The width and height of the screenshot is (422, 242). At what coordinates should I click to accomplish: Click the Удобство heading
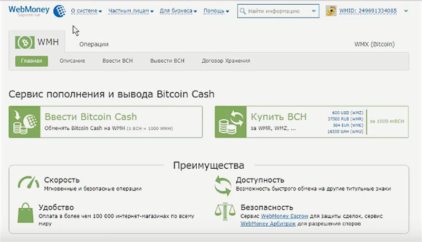click(56, 207)
